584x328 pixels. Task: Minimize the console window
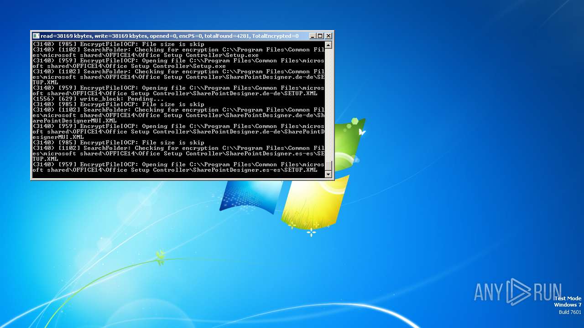pos(313,36)
